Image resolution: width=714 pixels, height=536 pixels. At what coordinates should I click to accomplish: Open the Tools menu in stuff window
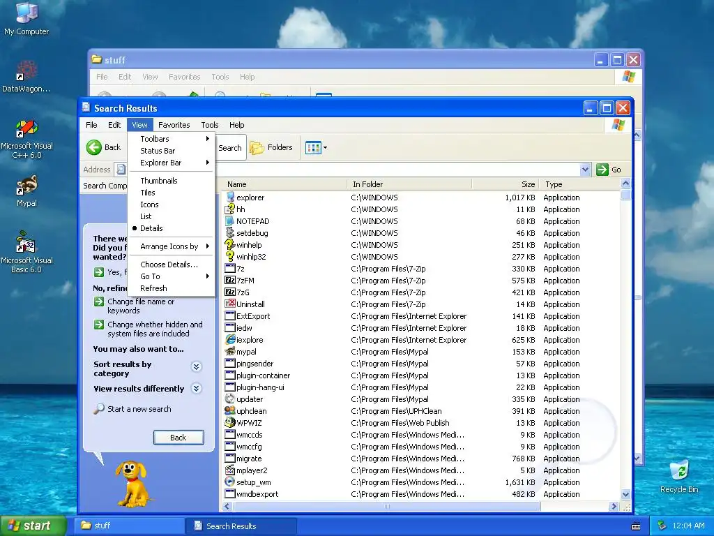(220, 77)
